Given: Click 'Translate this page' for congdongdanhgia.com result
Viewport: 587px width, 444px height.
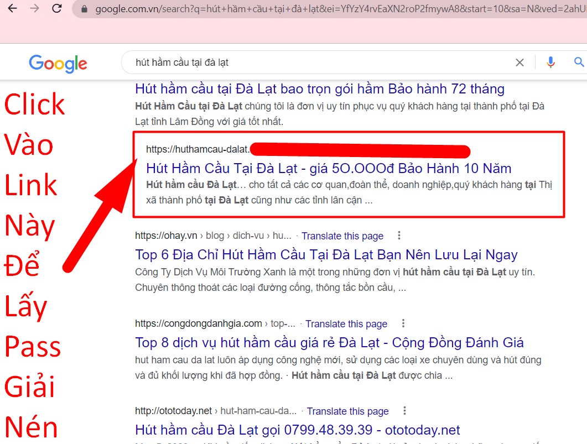Looking at the screenshot, I should point(346,324).
